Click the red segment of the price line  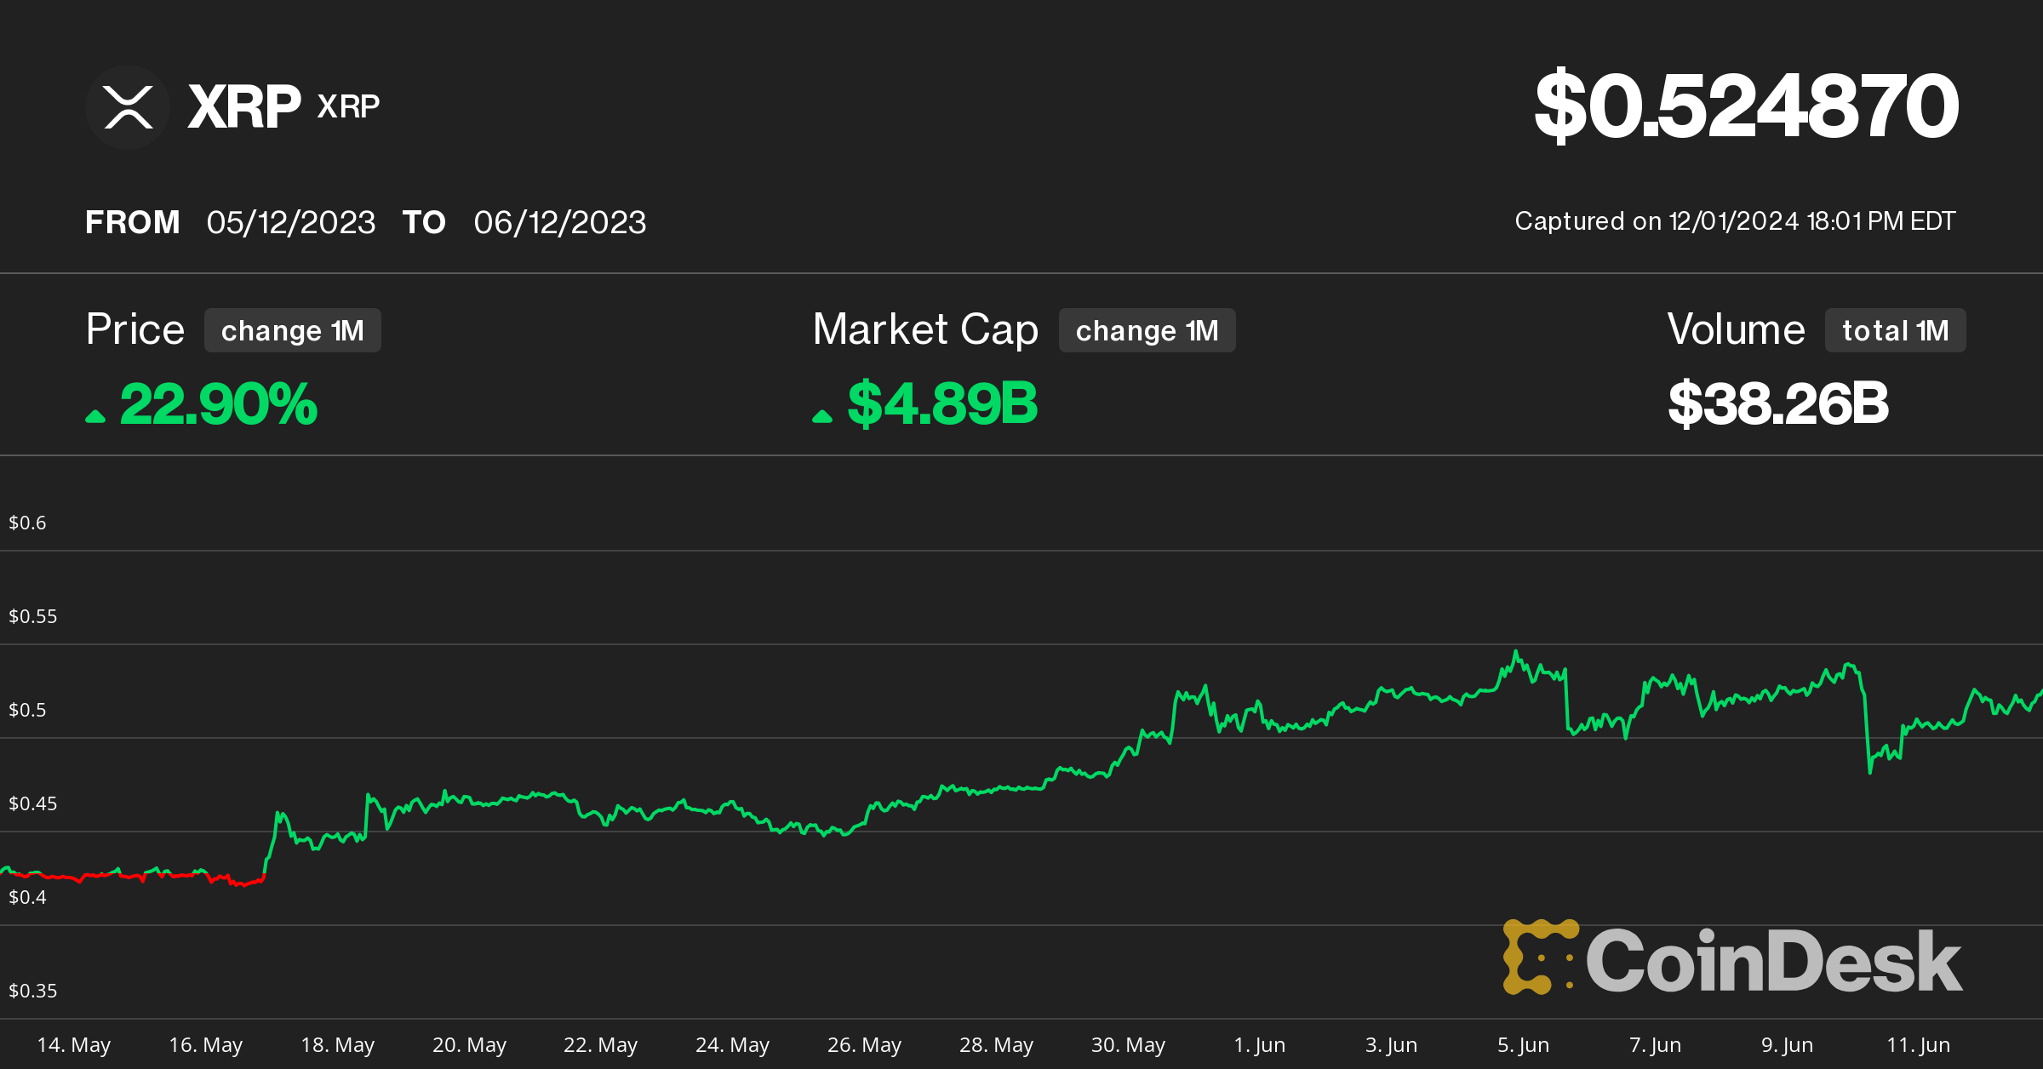pyautogui.click(x=136, y=877)
